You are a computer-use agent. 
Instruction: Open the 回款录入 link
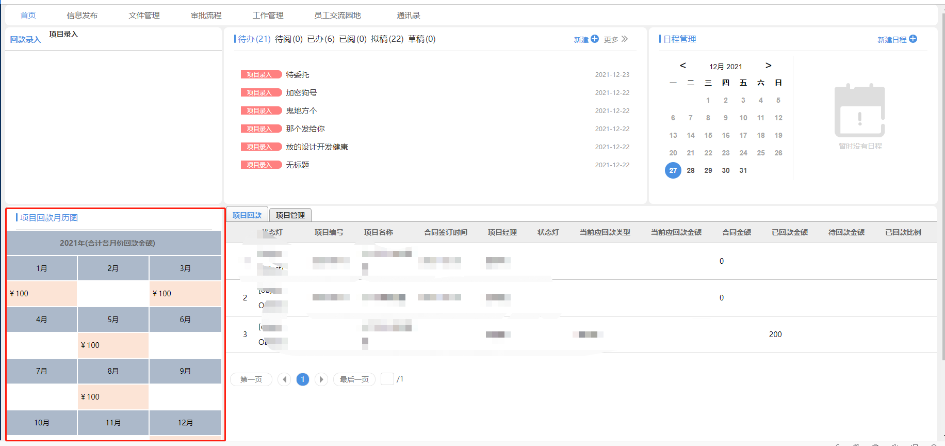25,40
